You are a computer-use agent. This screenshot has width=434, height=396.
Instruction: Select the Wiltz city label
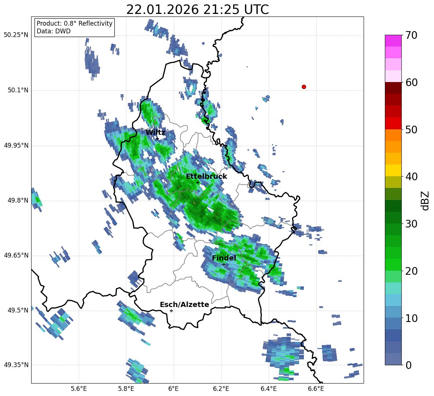tap(155, 133)
